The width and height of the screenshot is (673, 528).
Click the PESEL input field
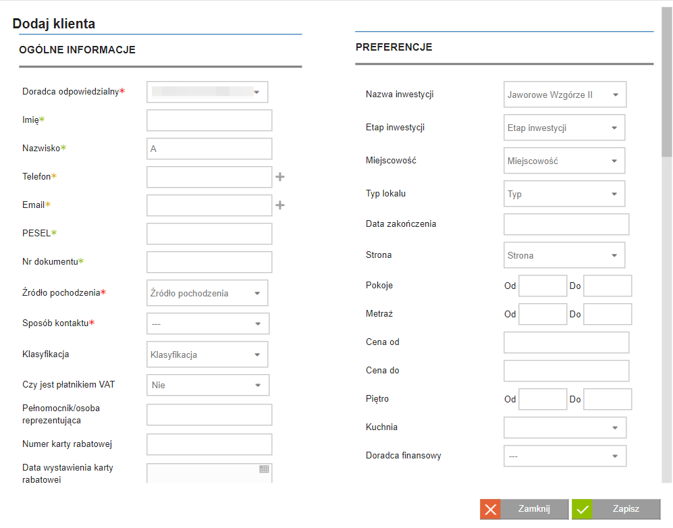click(x=209, y=234)
